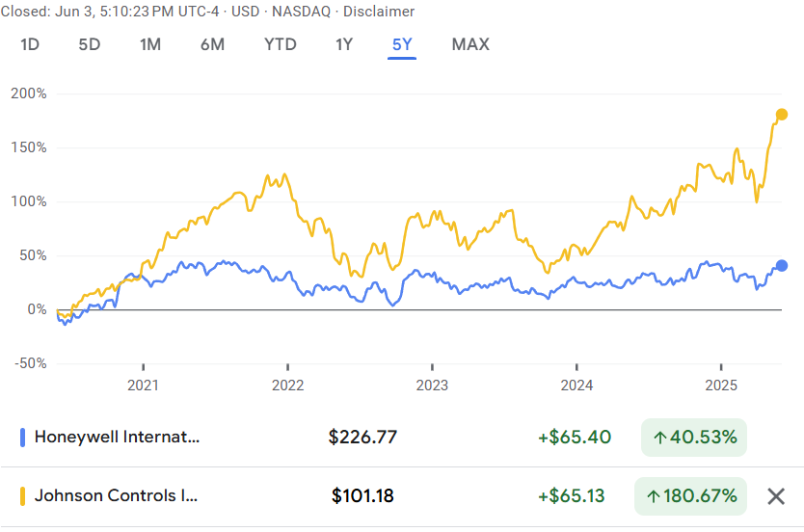Open Johnson Controls stock row
Image resolution: width=804 pixels, height=532 pixels.
tap(402, 496)
